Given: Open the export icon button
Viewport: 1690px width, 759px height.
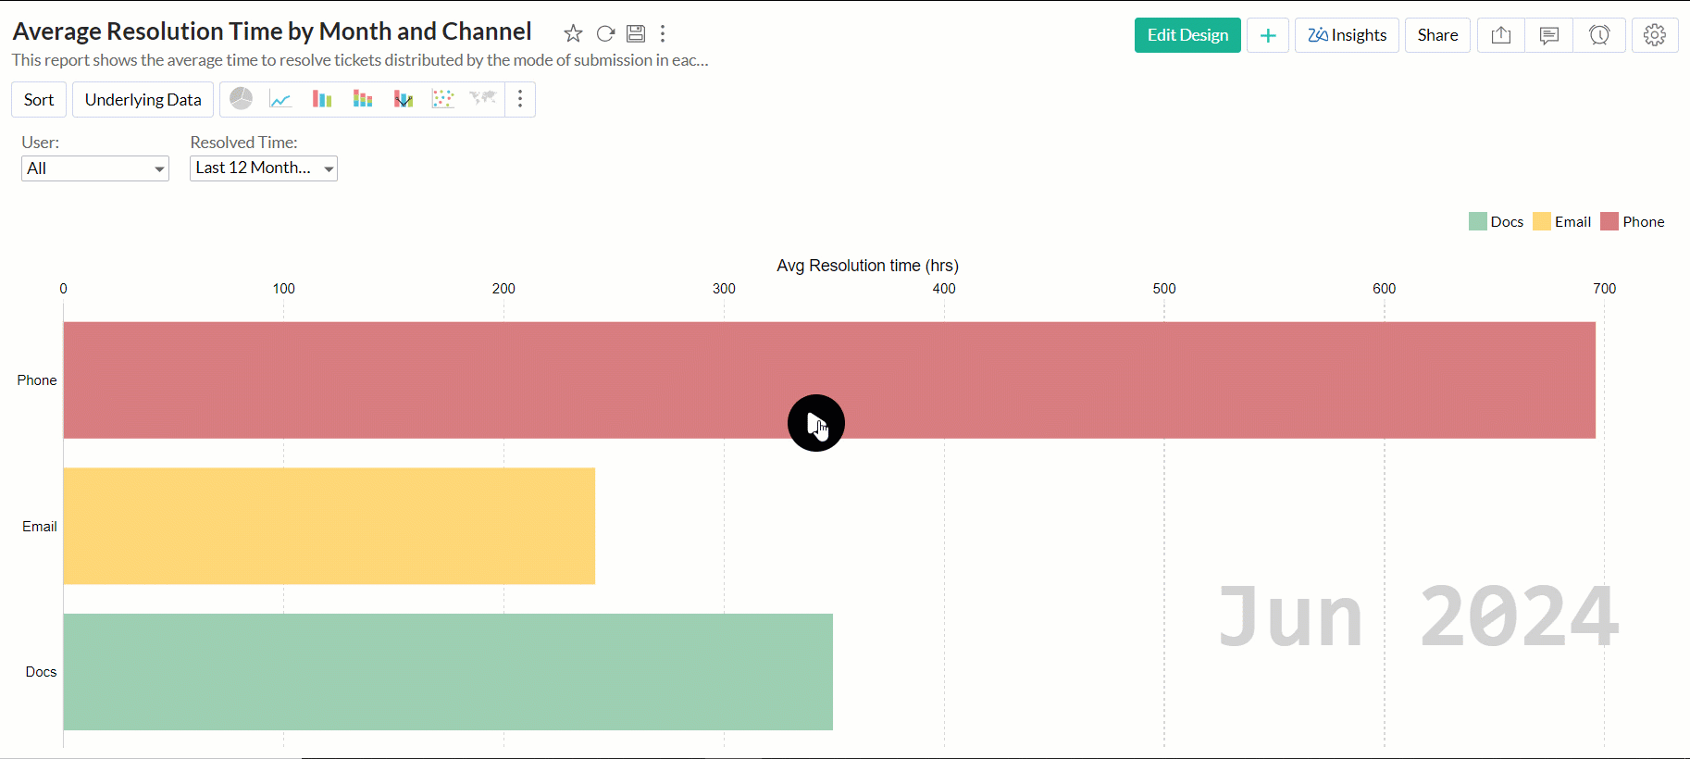Looking at the screenshot, I should (x=1501, y=35).
